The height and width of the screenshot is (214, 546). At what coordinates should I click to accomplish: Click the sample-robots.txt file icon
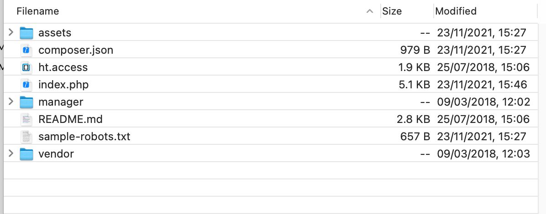[26, 137]
